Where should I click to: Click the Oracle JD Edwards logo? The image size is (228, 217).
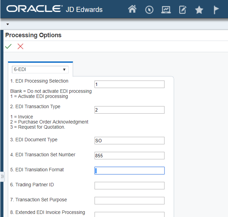coord(54,9)
